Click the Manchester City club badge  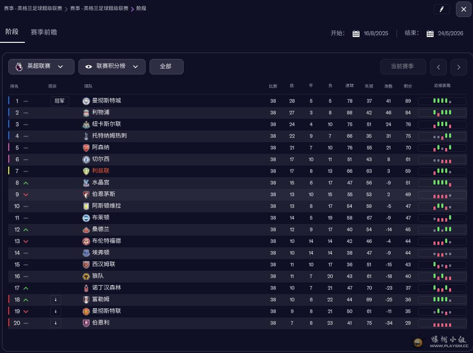pyautogui.click(x=86, y=101)
